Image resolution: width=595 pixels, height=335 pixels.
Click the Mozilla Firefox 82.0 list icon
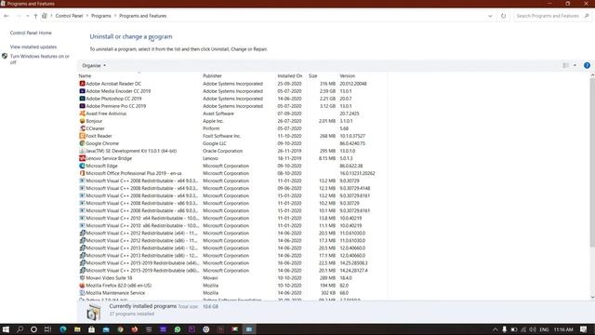[x=82, y=286]
